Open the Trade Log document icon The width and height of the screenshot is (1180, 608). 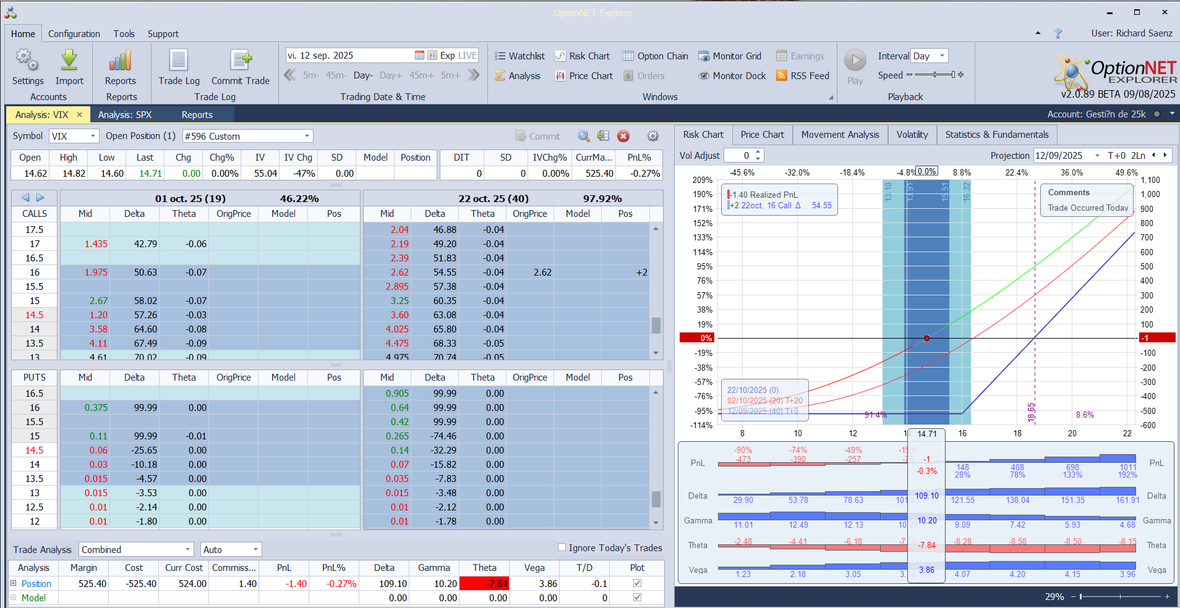pos(179,61)
